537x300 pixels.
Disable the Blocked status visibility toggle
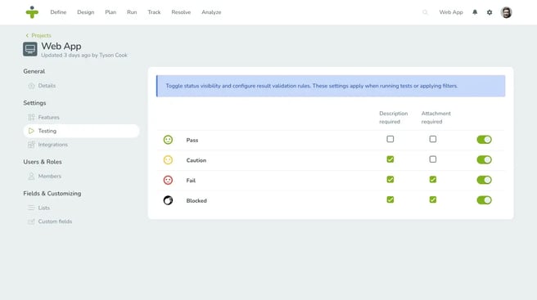[485, 200]
